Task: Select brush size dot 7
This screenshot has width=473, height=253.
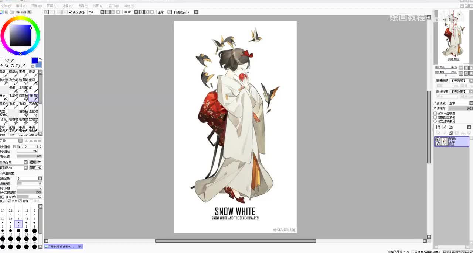Action: point(18,223)
